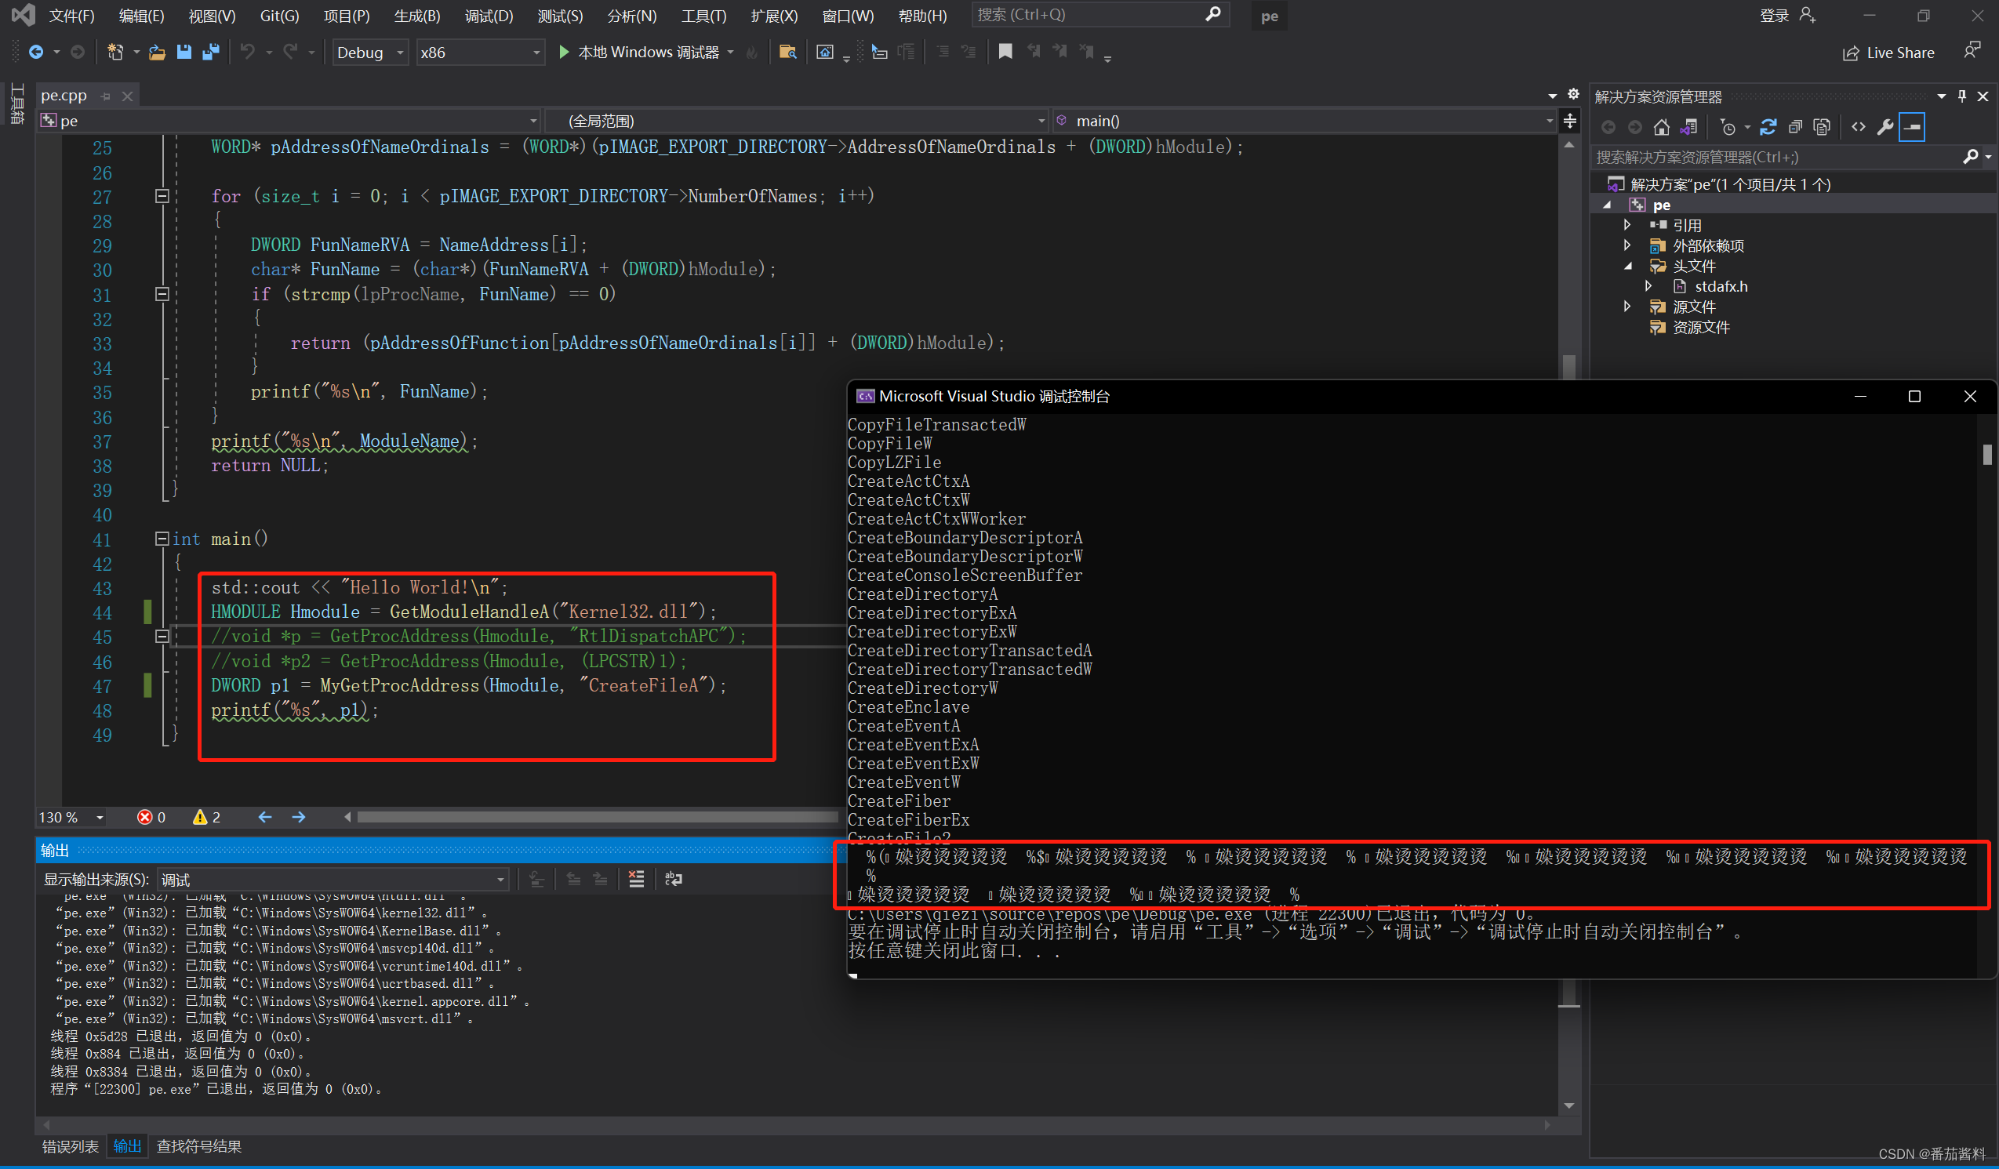The image size is (1999, 1169).
Task: Click the Save All toolbar icon
Action: 210,53
